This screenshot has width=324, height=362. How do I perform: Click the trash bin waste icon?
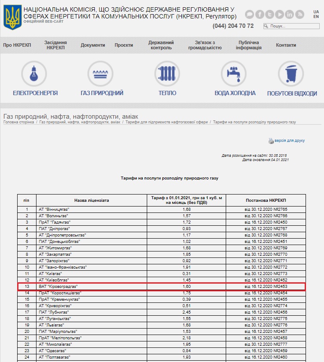(291, 74)
